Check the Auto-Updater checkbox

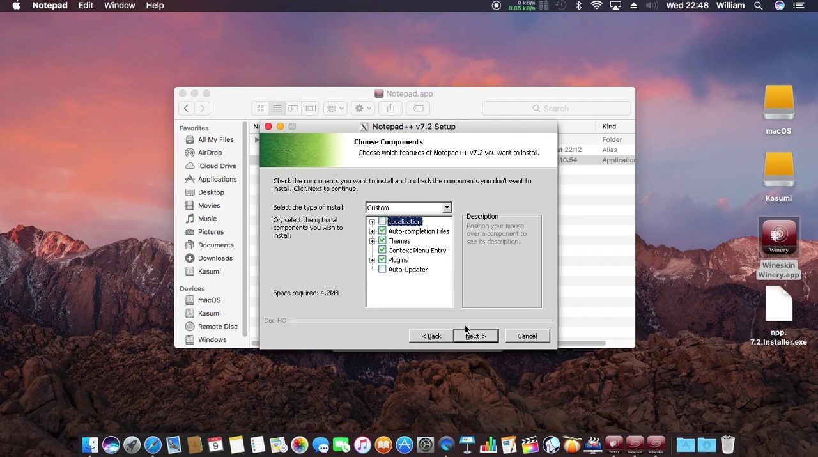pos(382,270)
